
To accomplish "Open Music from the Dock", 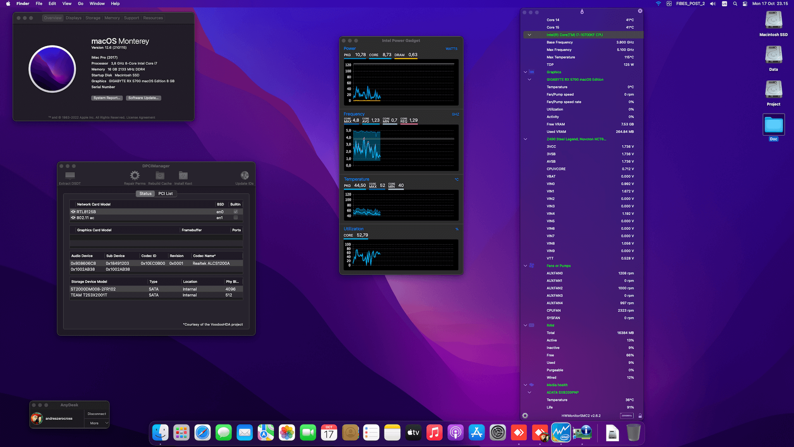I will pyautogui.click(x=434, y=433).
